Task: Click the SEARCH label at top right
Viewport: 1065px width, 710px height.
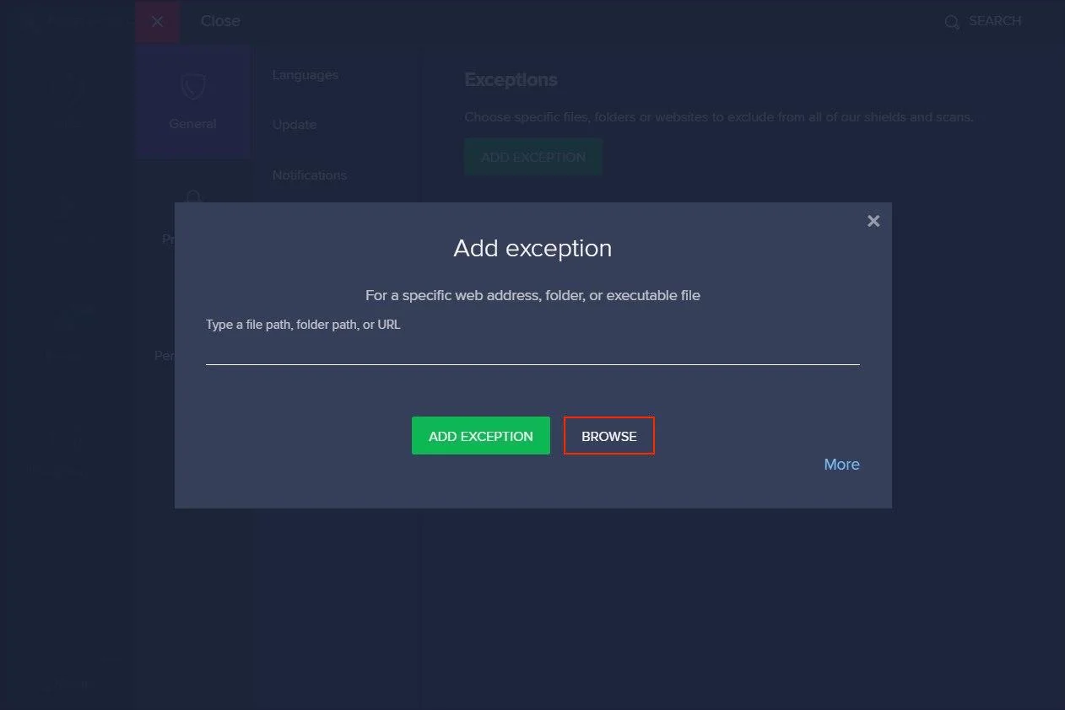Action: point(995,21)
